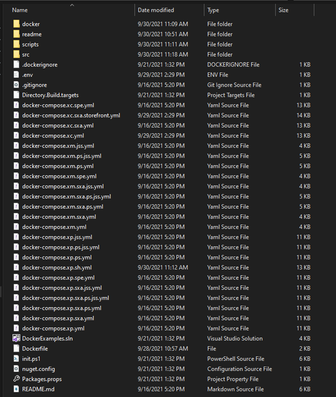Screen dimensions: 336x397
Task: Click the .dockerignore file icon
Action: (17, 65)
